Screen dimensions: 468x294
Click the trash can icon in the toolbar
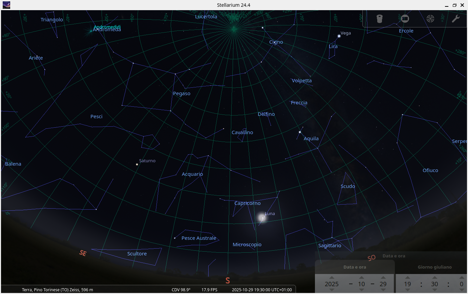[379, 19]
